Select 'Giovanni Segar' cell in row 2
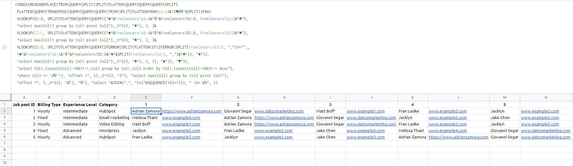This screenshot has height=166, width=573. coord(238,111)
